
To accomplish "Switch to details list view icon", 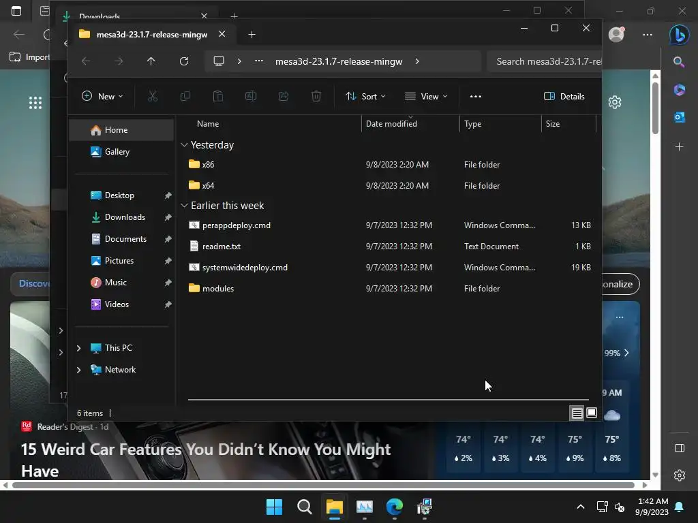I will point(577,413).
